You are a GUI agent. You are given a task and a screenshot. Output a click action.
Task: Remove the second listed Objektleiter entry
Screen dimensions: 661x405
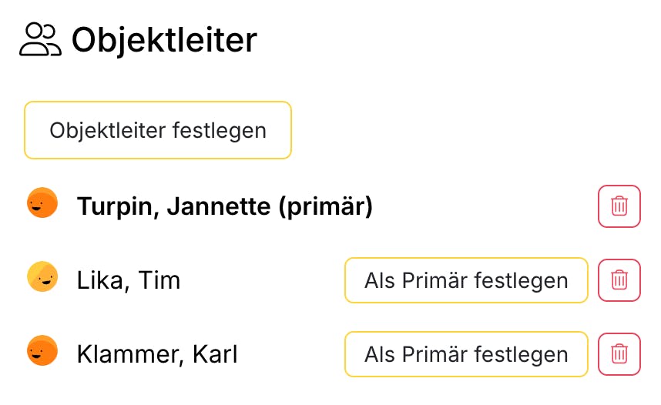coord(619,279)
